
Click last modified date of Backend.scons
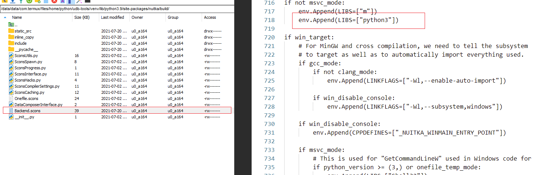coord(114,111)
